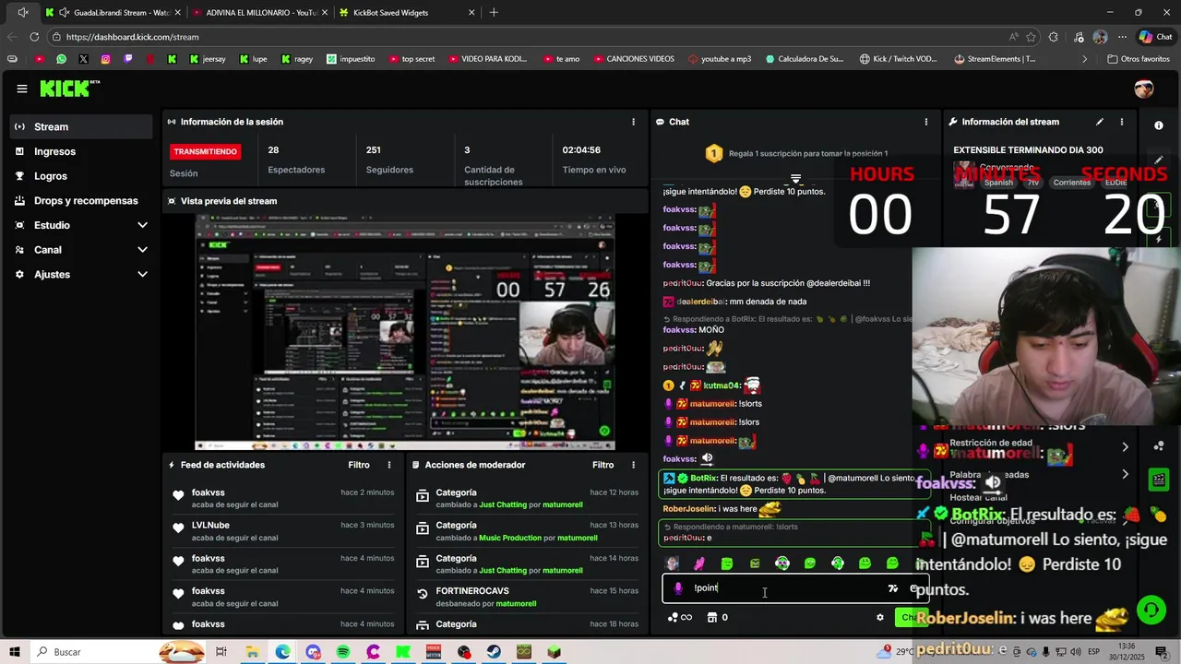Expand the Canal sidebar section
This screenshot has height=664, width=1181.
tap(81, 250)
